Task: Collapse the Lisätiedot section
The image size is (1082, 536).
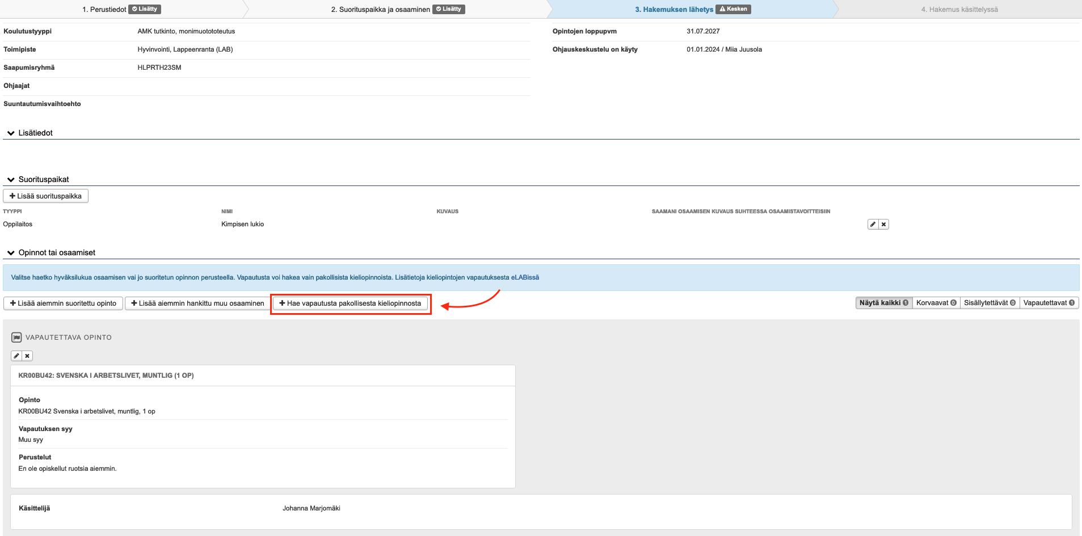Action: point(11,133)
